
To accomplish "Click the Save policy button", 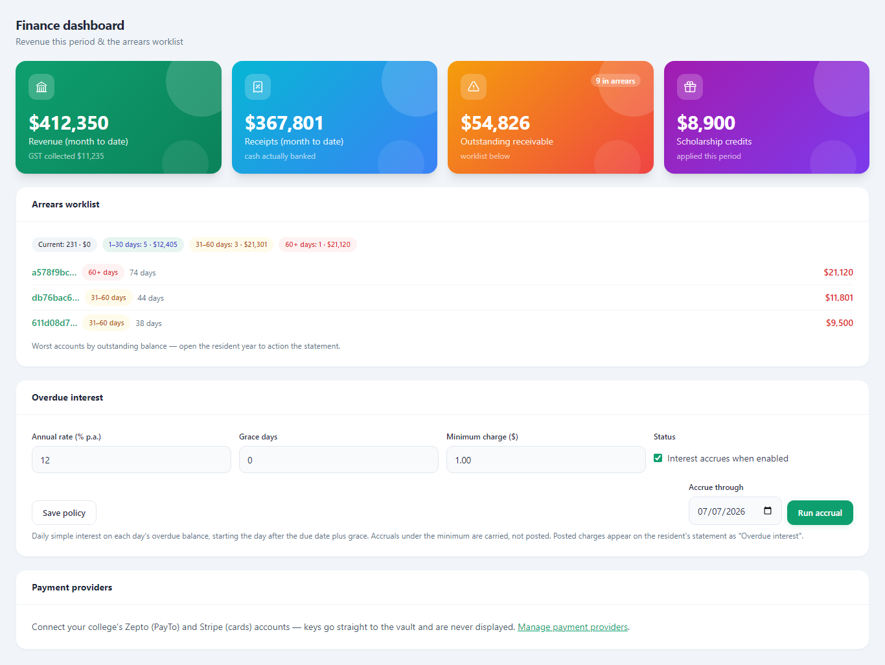I will 64,513.
